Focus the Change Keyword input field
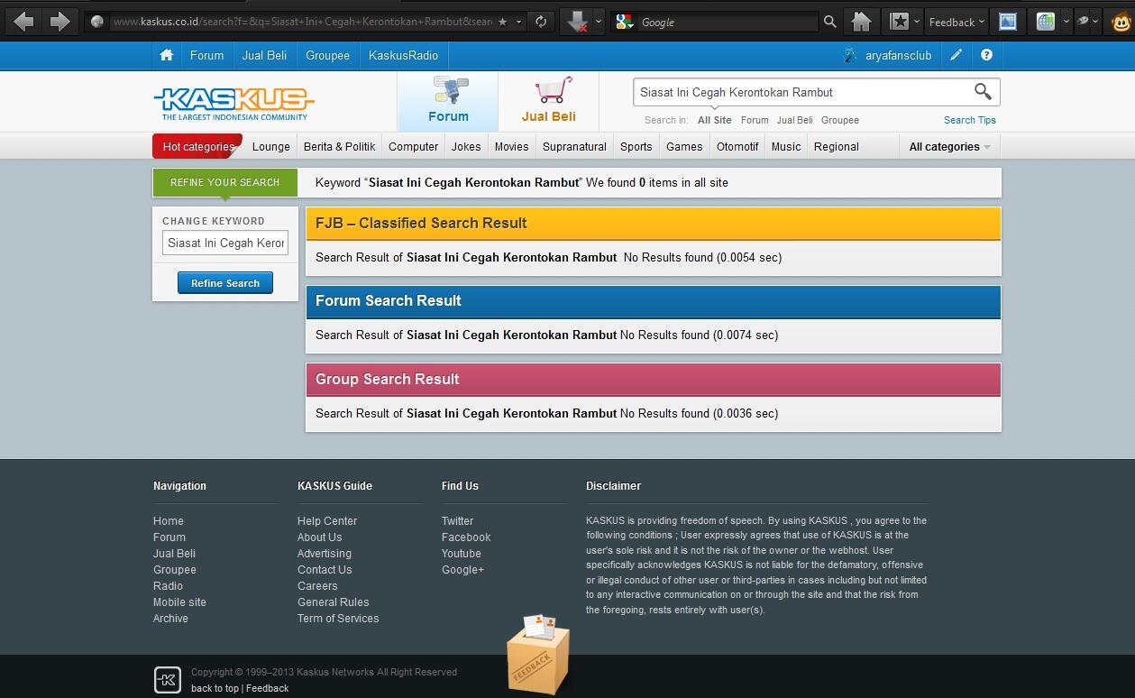Viewport: 1135px width, 698px height. [x=225, y=243]
